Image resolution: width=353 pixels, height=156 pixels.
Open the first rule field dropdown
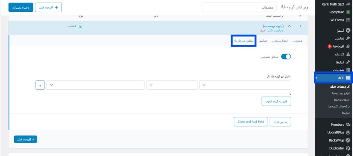point(245,85)
